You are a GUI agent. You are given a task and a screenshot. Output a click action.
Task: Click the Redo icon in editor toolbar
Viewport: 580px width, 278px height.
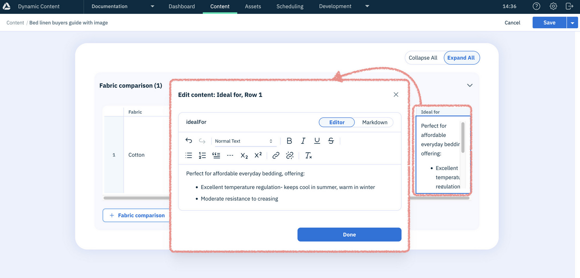pos(203,141)
